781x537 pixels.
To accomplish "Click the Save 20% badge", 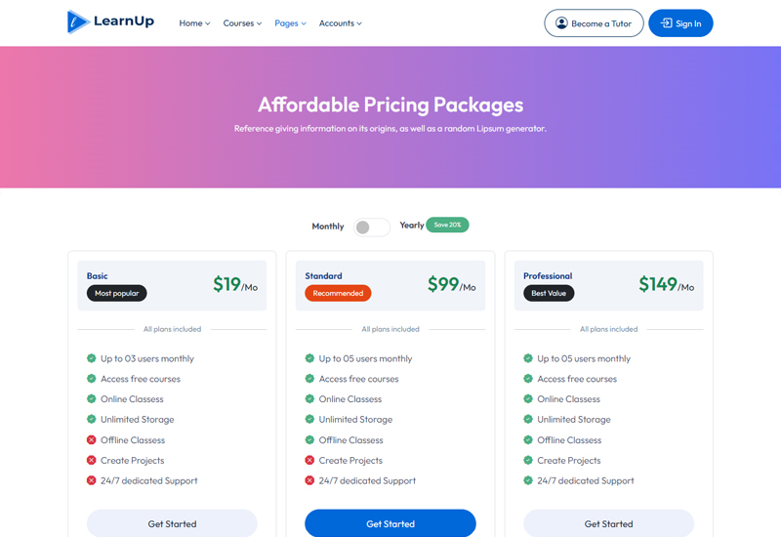I will point(447,226).
